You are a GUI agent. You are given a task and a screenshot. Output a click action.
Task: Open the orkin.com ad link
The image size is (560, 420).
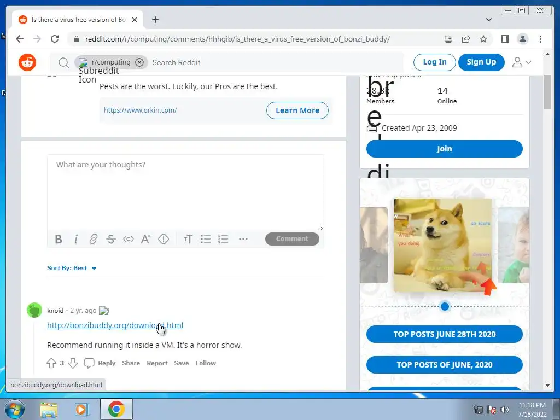[x=141, y=110]
